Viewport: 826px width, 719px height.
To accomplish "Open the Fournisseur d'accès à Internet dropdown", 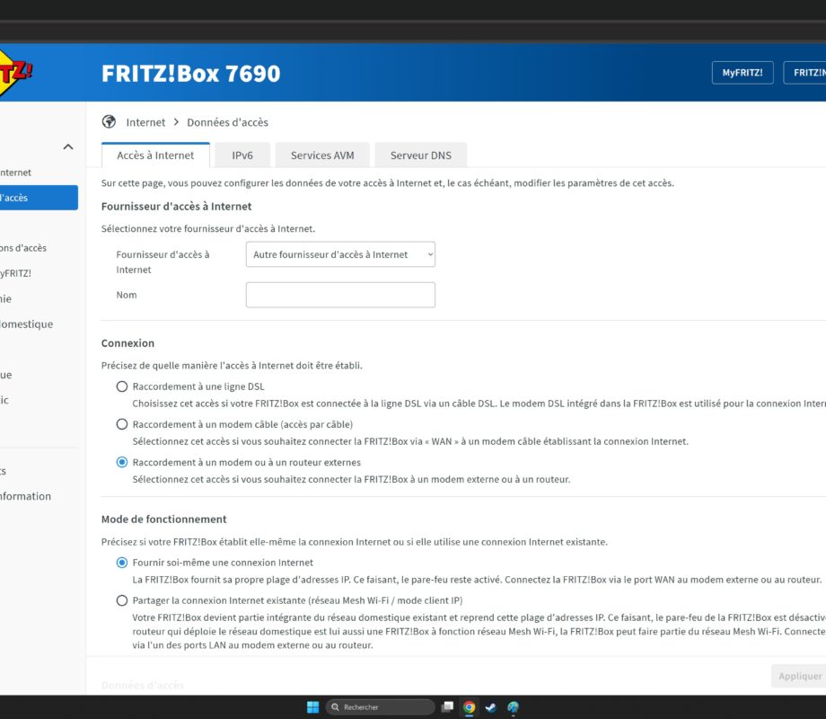I will [x=340, y=254].
